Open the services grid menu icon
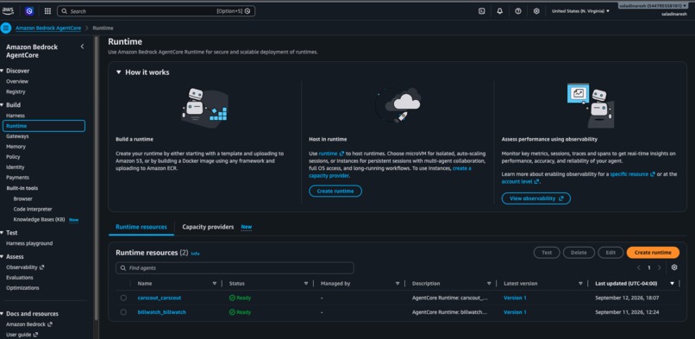695x339 pixels. coord(47,11)
